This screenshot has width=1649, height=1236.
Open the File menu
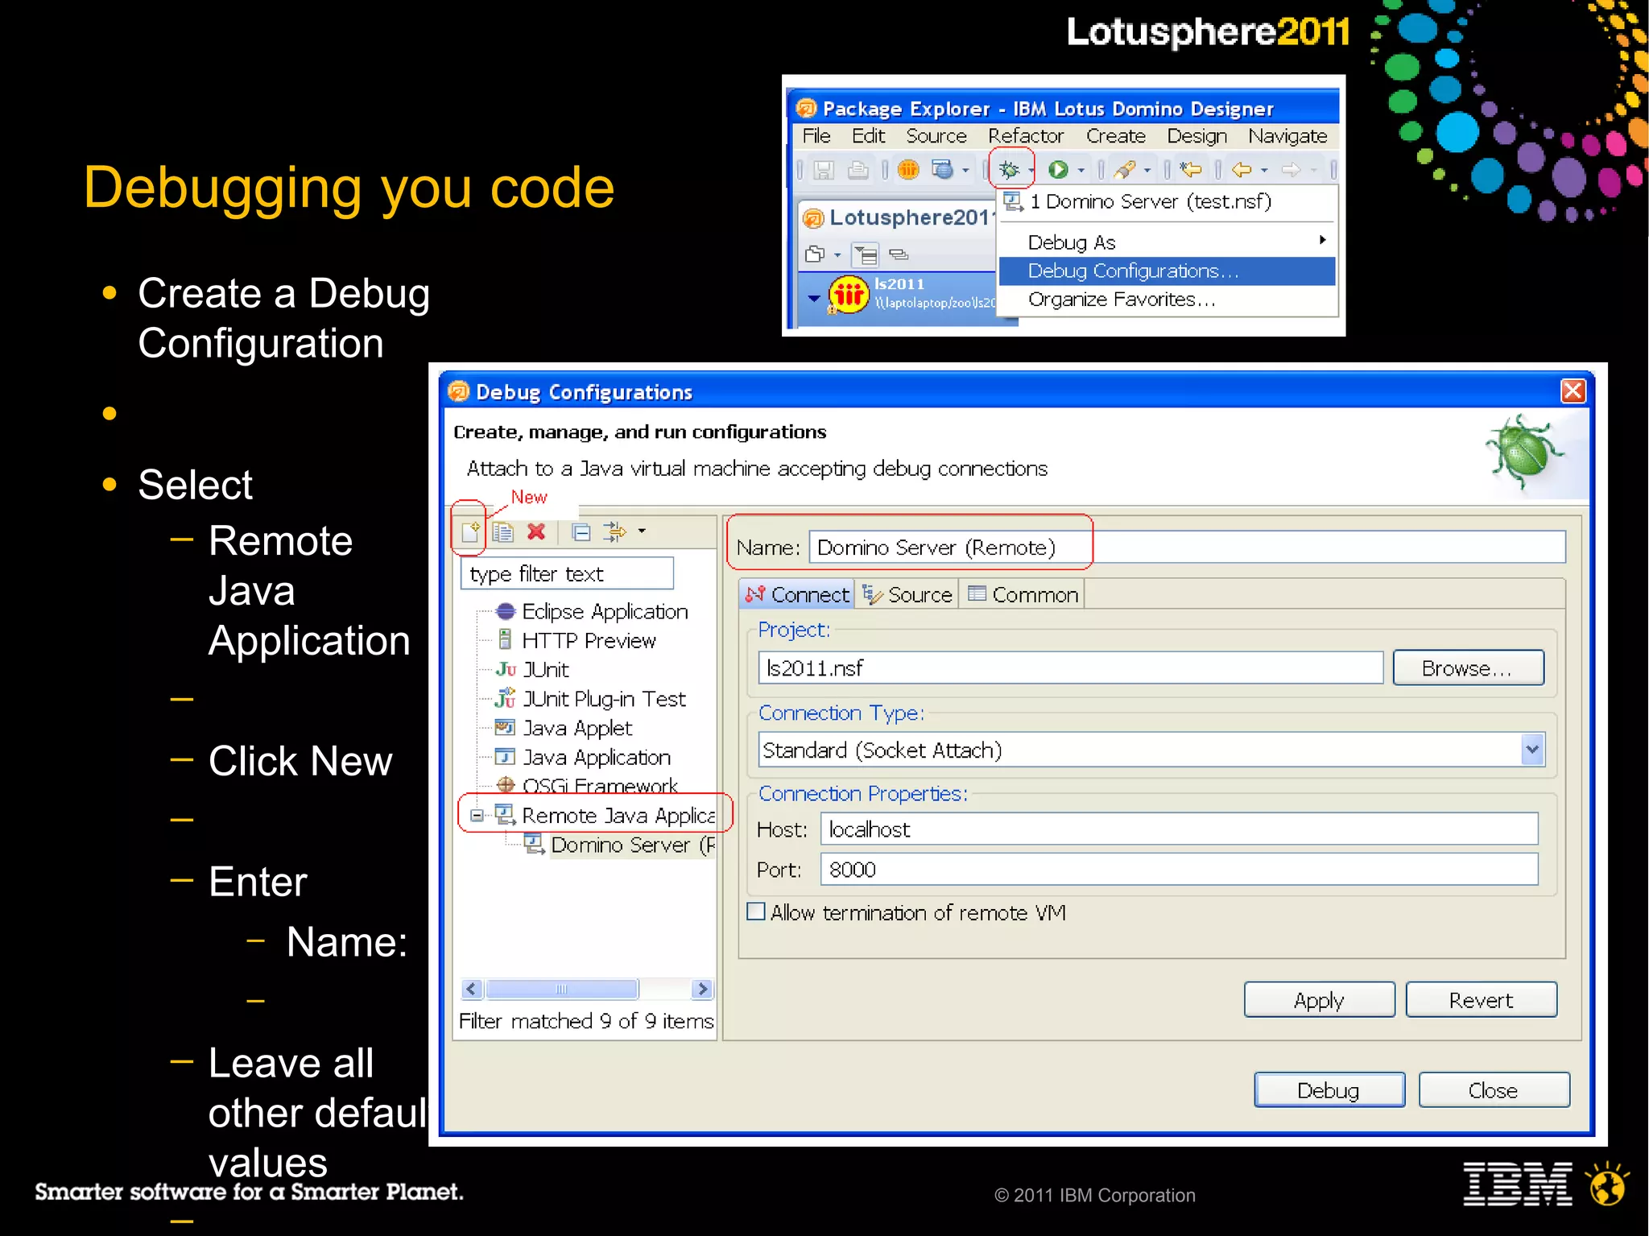click(x=816, y=136)
